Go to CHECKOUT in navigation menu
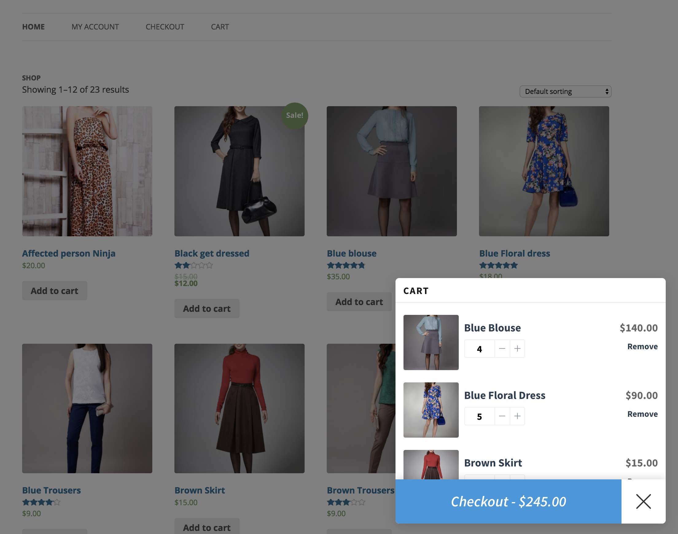 tap(165, 27)
